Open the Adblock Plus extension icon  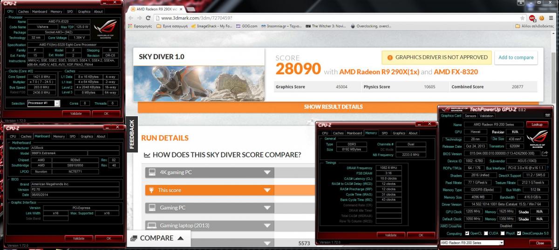(x=532, y=18)
